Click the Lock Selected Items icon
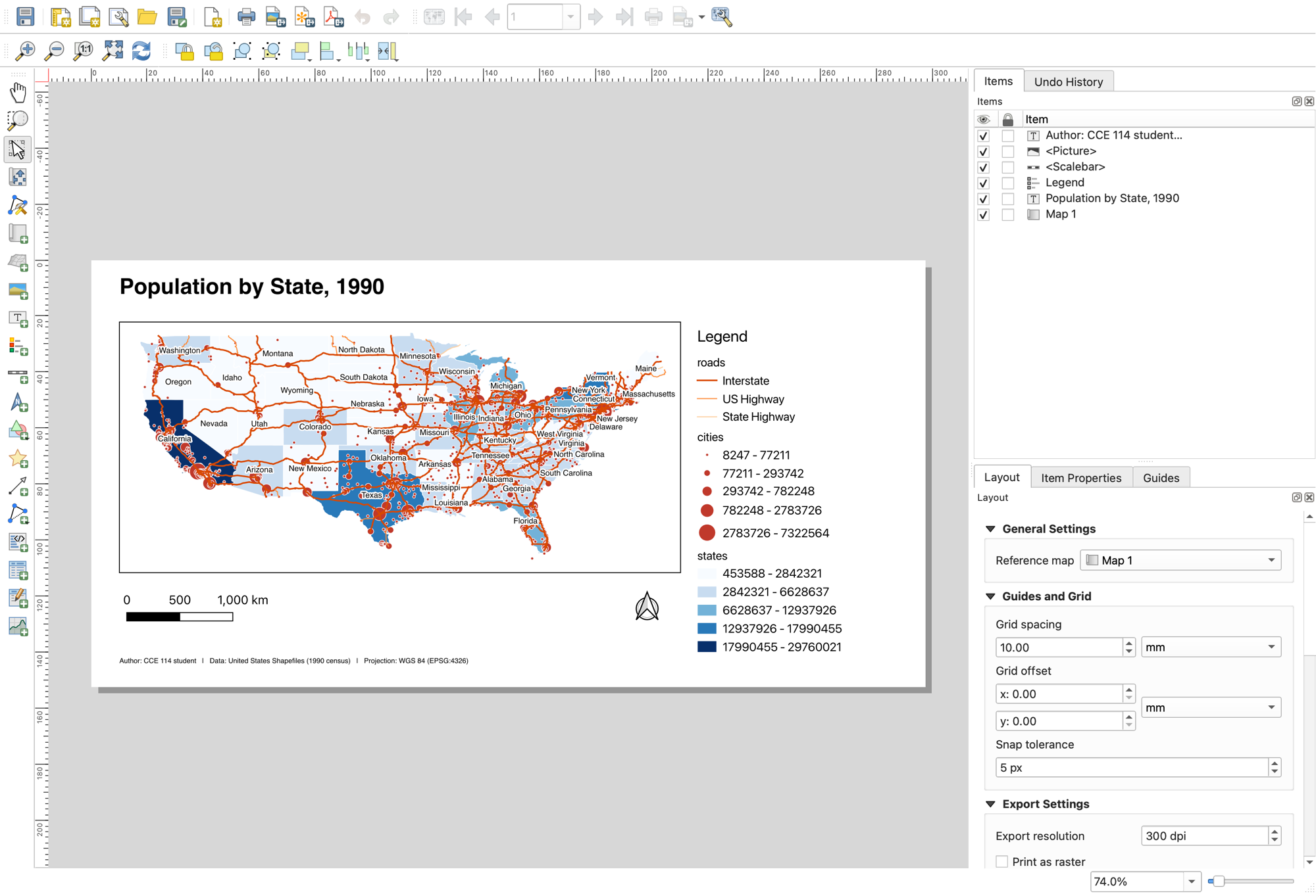Viewport: 1316px width, 894px height. pos(184,51)
